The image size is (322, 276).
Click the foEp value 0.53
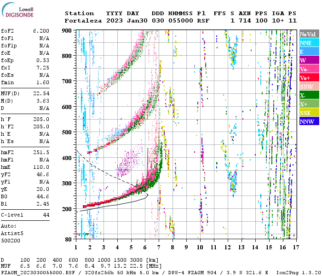coord(43,60)
